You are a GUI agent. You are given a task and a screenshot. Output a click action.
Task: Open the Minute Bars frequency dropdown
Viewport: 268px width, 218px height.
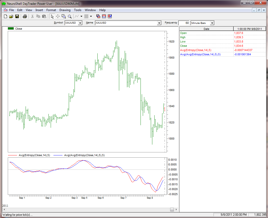212,23
